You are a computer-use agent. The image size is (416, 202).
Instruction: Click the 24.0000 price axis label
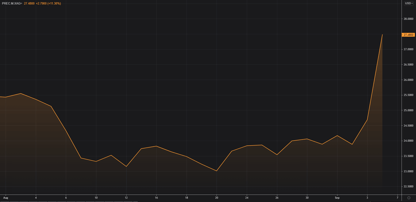point(408,141)
